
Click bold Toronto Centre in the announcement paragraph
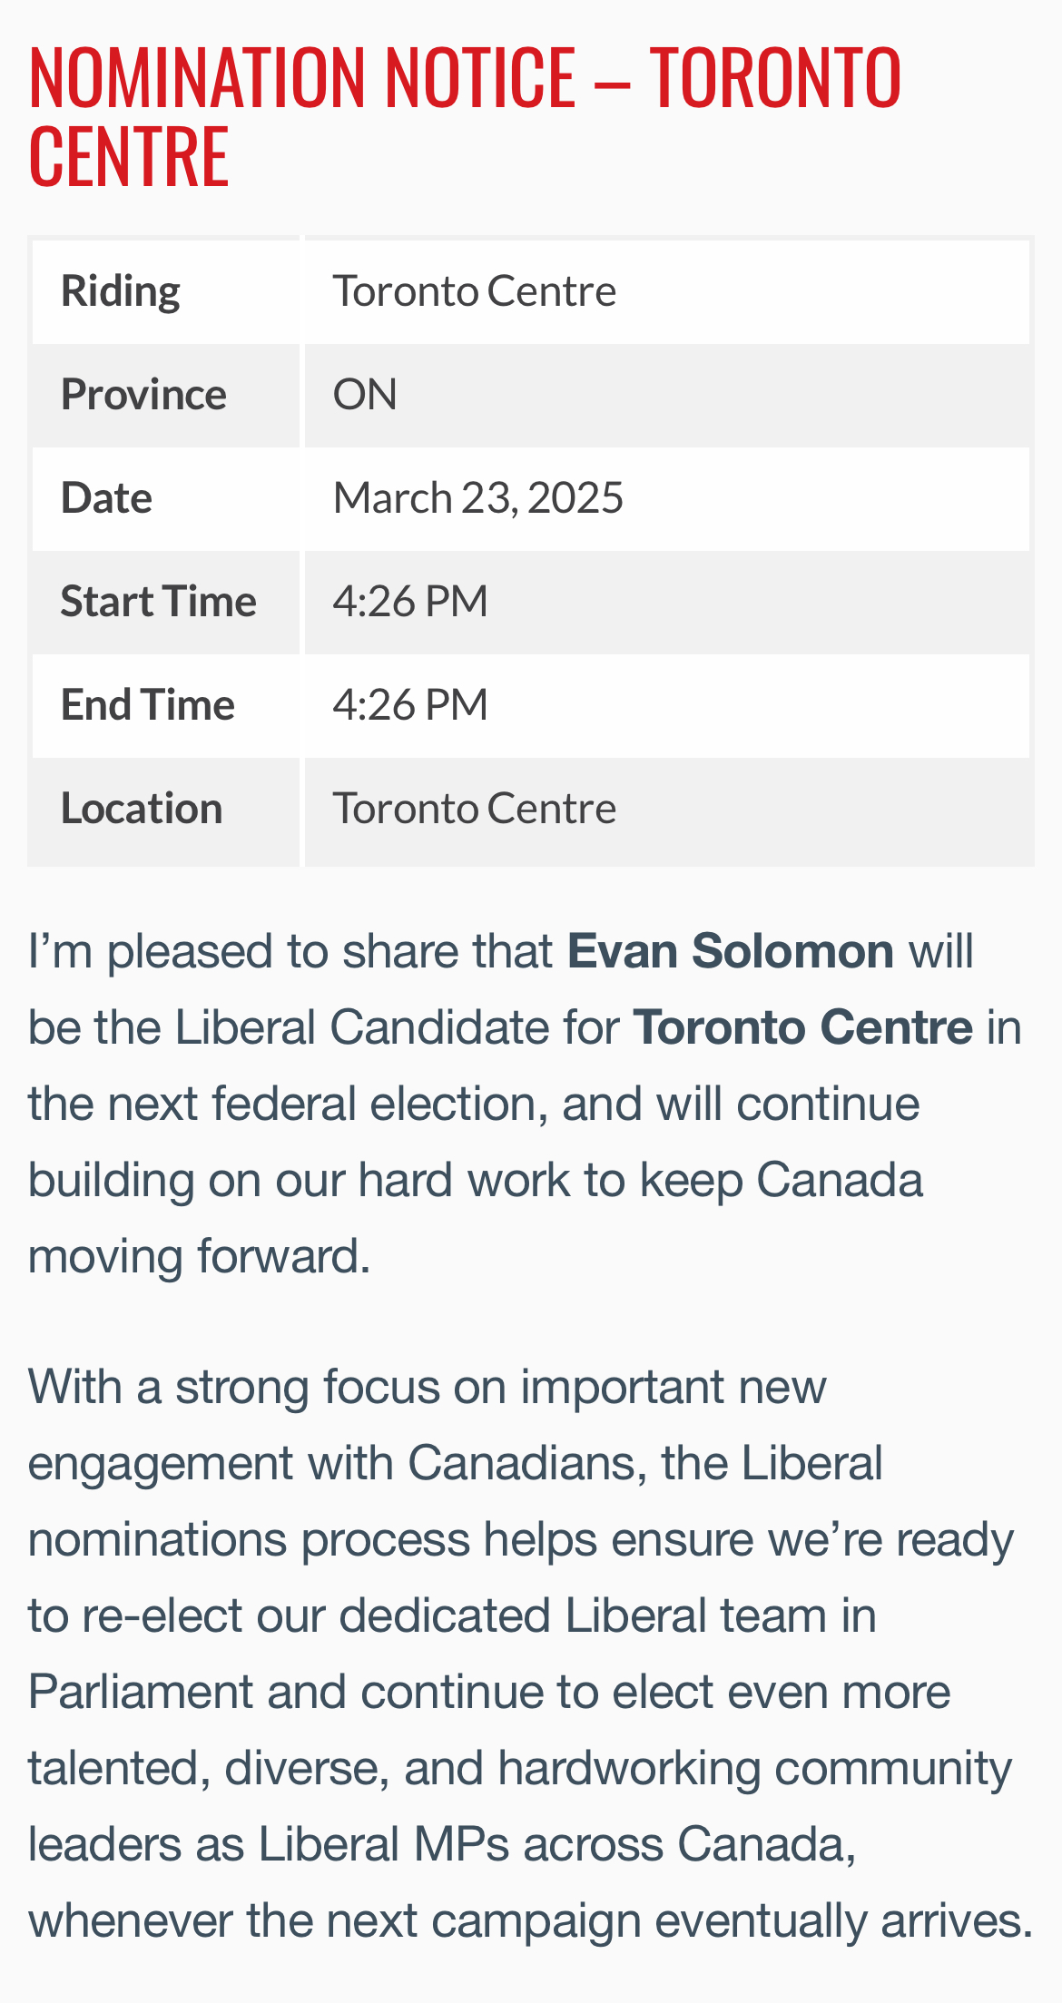click(x=802, y=1027)
